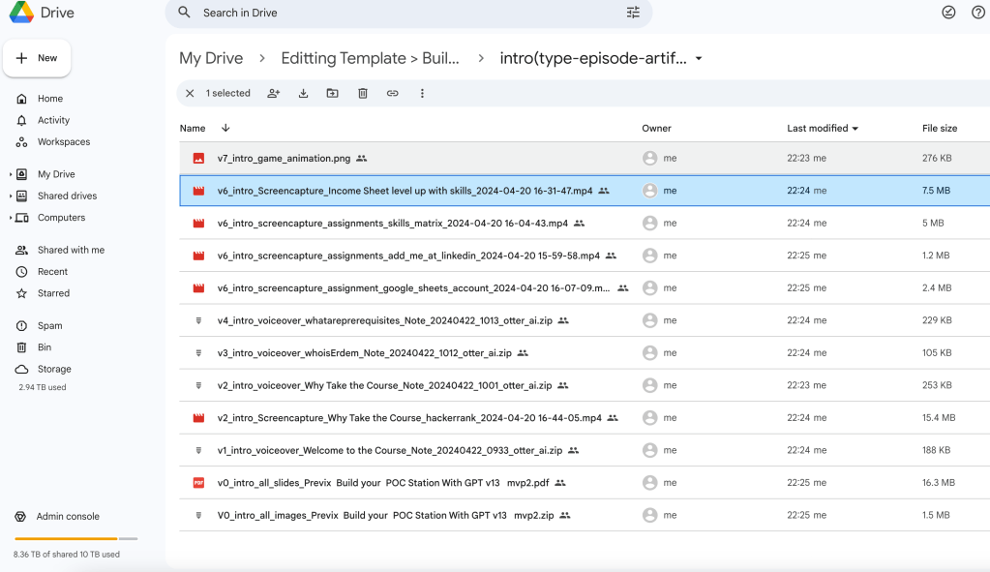
Task: Expand Shared drives tree arrow
Action: pos(10,196)
